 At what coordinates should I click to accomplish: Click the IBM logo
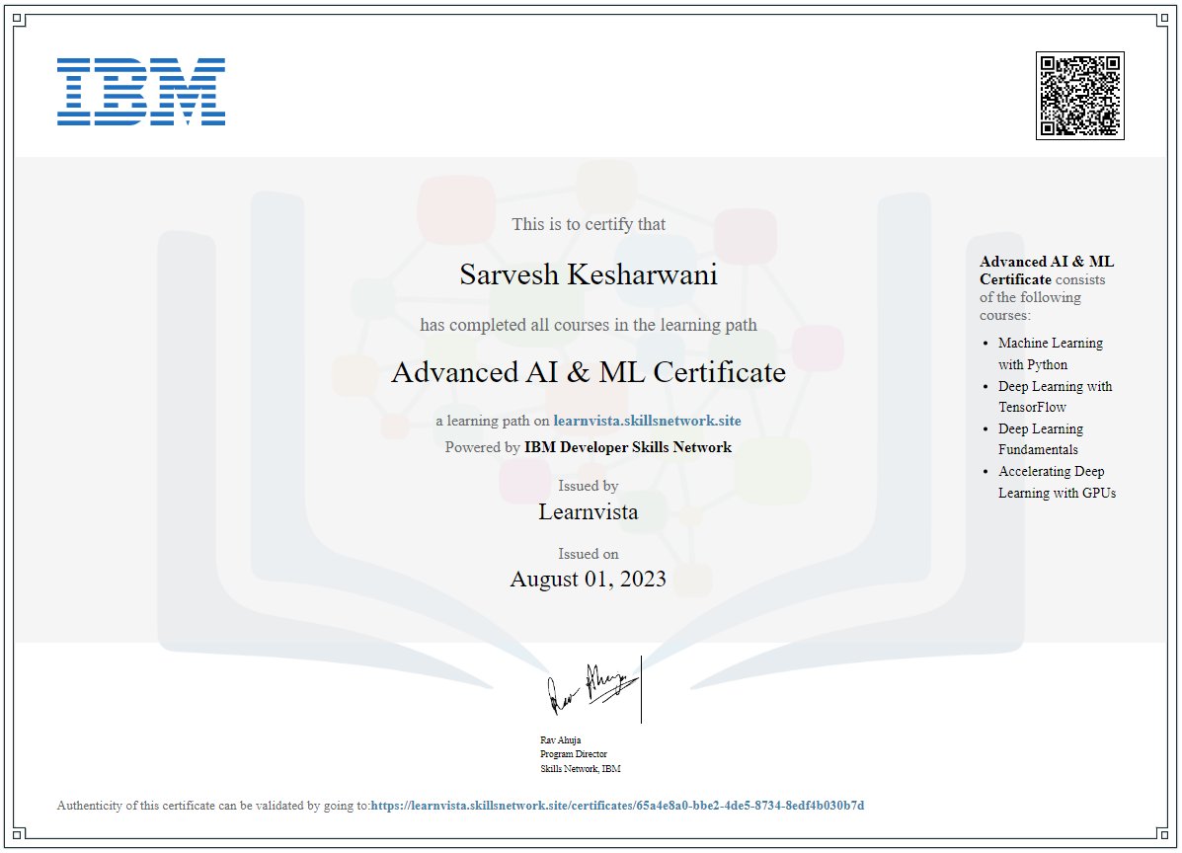pyautogui.click(x=141, y=91)
